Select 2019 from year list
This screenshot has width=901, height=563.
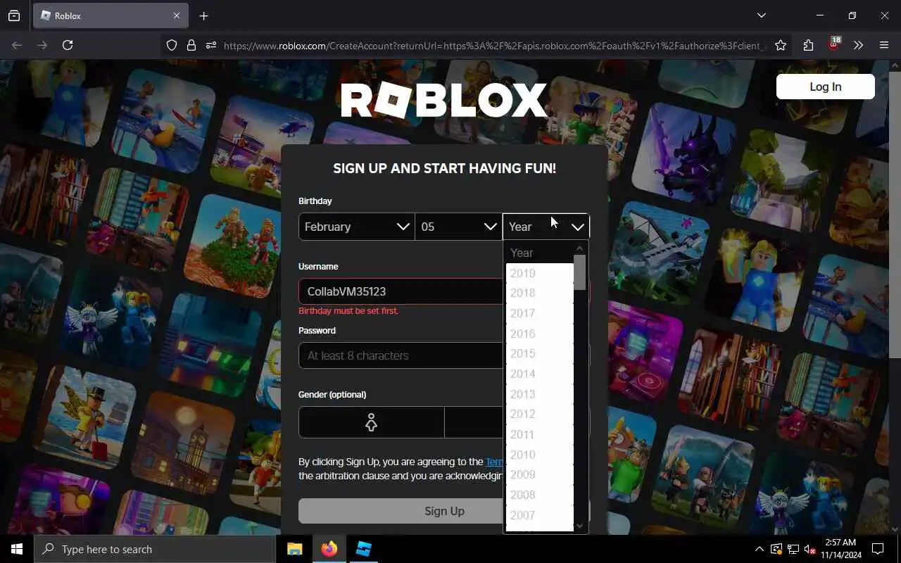[539, 273]
